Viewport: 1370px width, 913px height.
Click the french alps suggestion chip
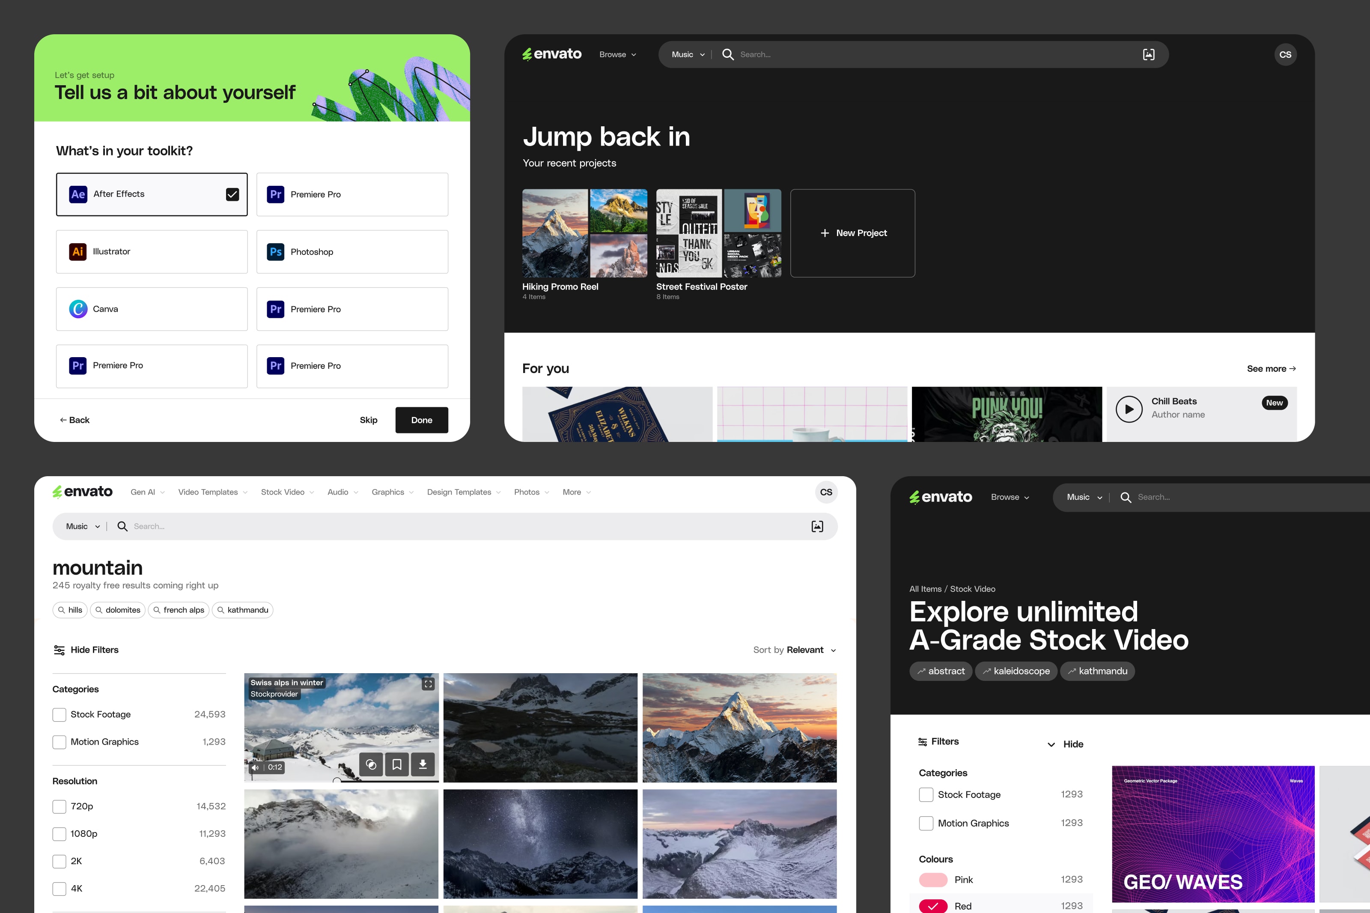pyautogui.click(x=178, y=610)
